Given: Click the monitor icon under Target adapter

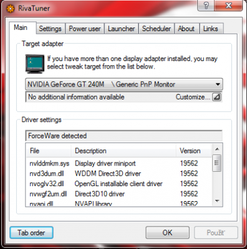Looking at the screenshot, I should (35, 64).
